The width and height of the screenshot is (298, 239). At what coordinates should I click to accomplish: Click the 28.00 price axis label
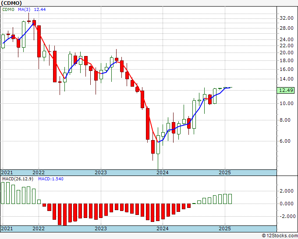click(x=287, y=28)
